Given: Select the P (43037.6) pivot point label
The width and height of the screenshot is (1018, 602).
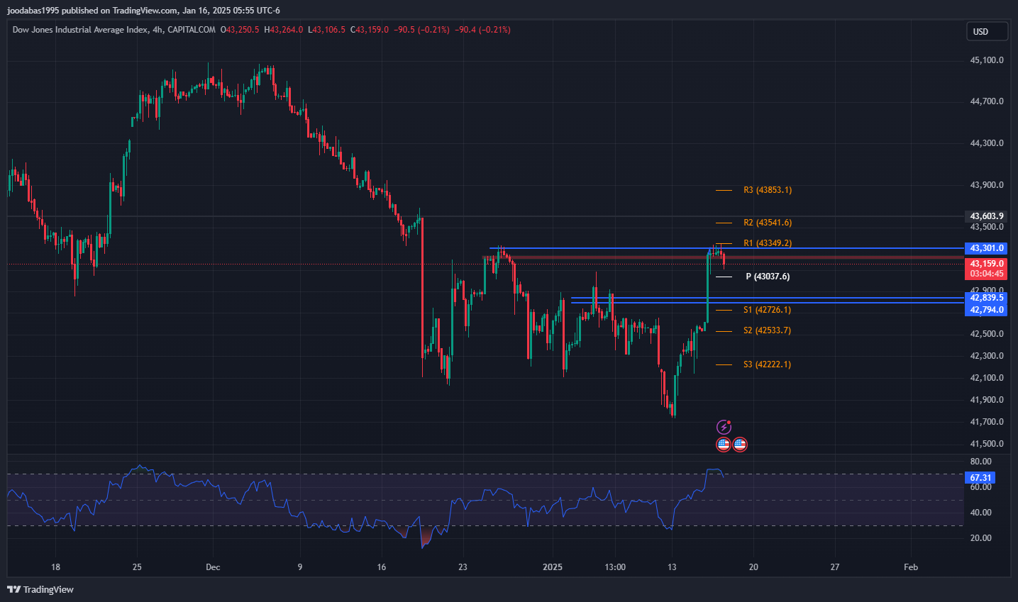Looking at the screenshot, I should pos(768,277).
